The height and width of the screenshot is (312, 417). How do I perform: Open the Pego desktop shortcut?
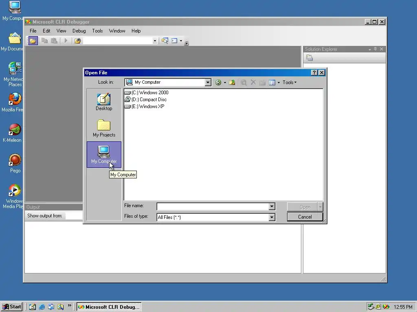point(15,163)
